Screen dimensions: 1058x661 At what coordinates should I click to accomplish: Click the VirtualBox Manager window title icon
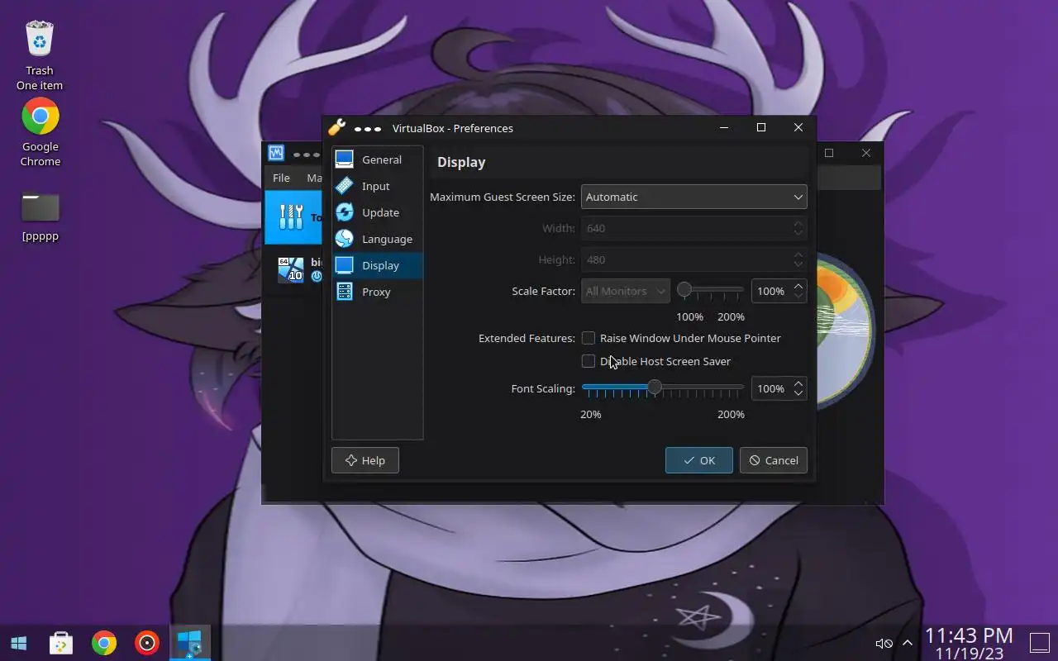(276, 153)
